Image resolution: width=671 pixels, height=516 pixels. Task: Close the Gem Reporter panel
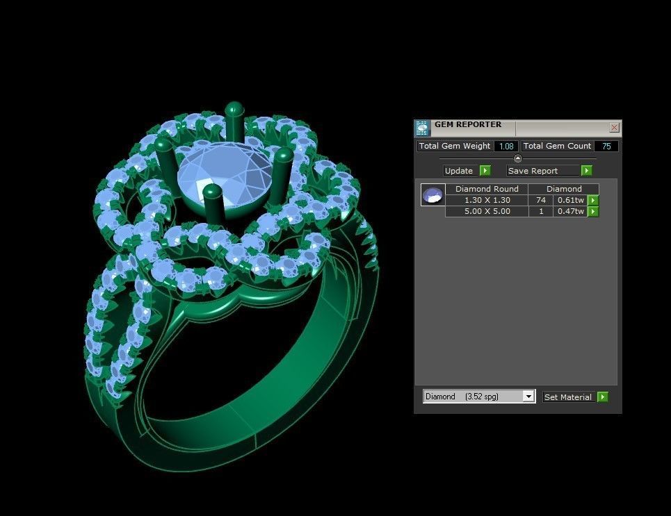pos(614,127)
